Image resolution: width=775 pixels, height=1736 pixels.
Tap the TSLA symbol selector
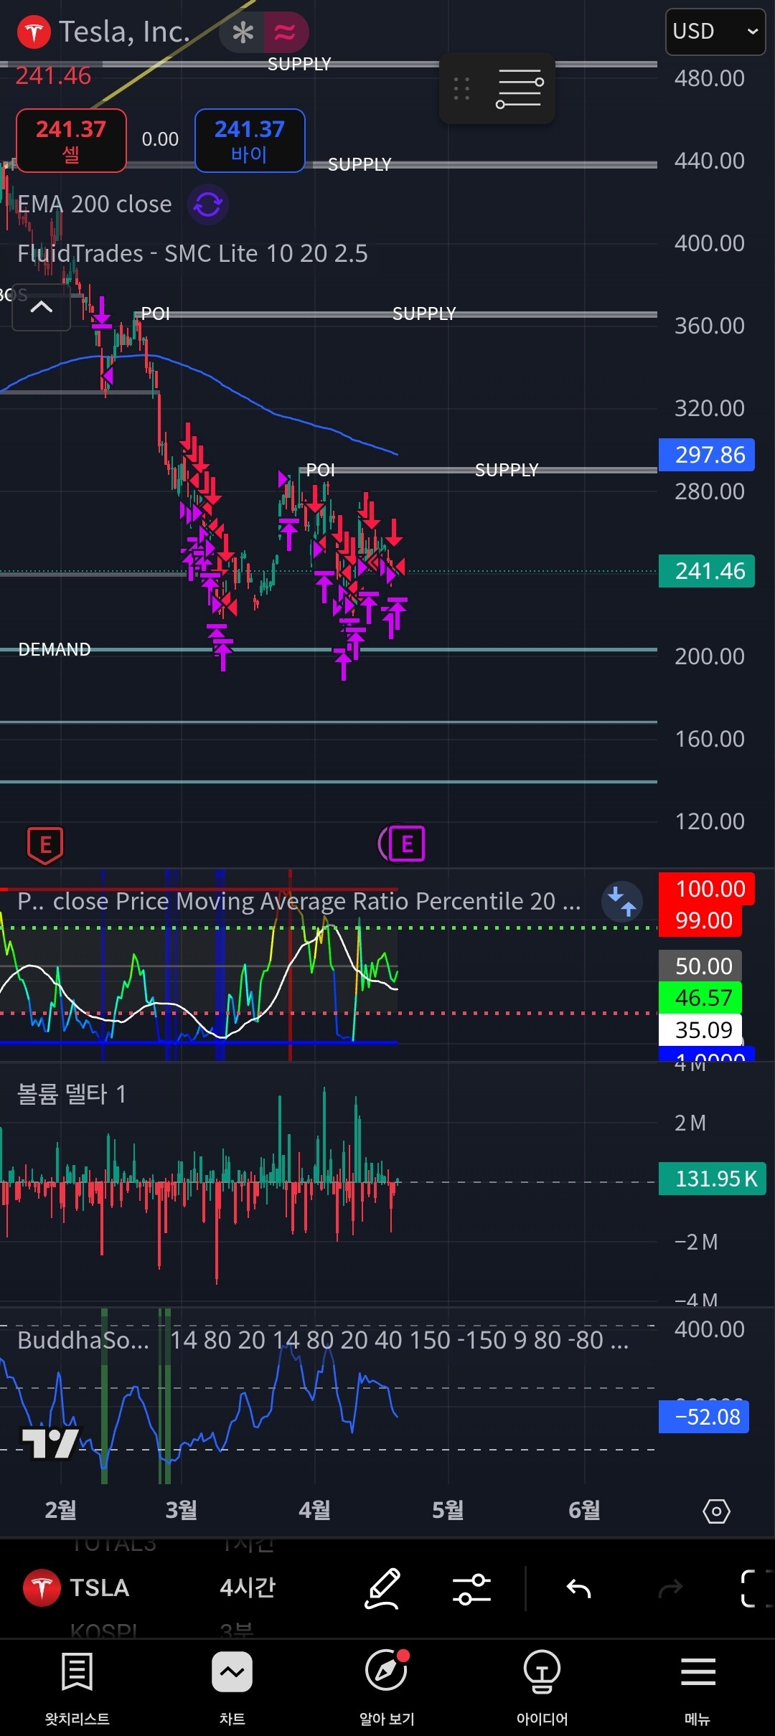(x=77, y=1588)
